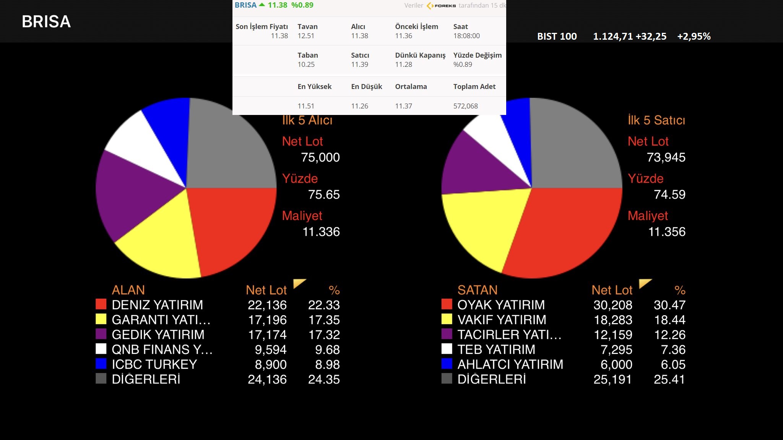Click the Satıcı price 11.39
783x440 pixels.
pyautogui.click(x=359, y=64)
